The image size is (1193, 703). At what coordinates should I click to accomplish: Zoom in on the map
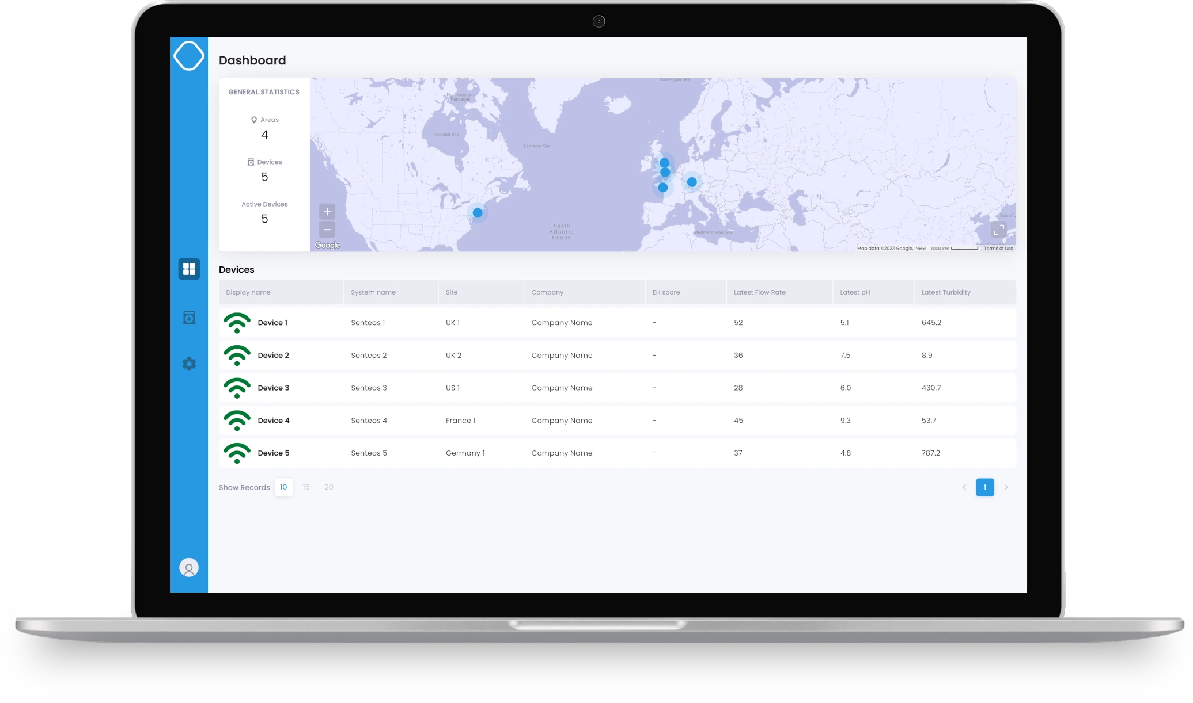[x=327, y=212]
